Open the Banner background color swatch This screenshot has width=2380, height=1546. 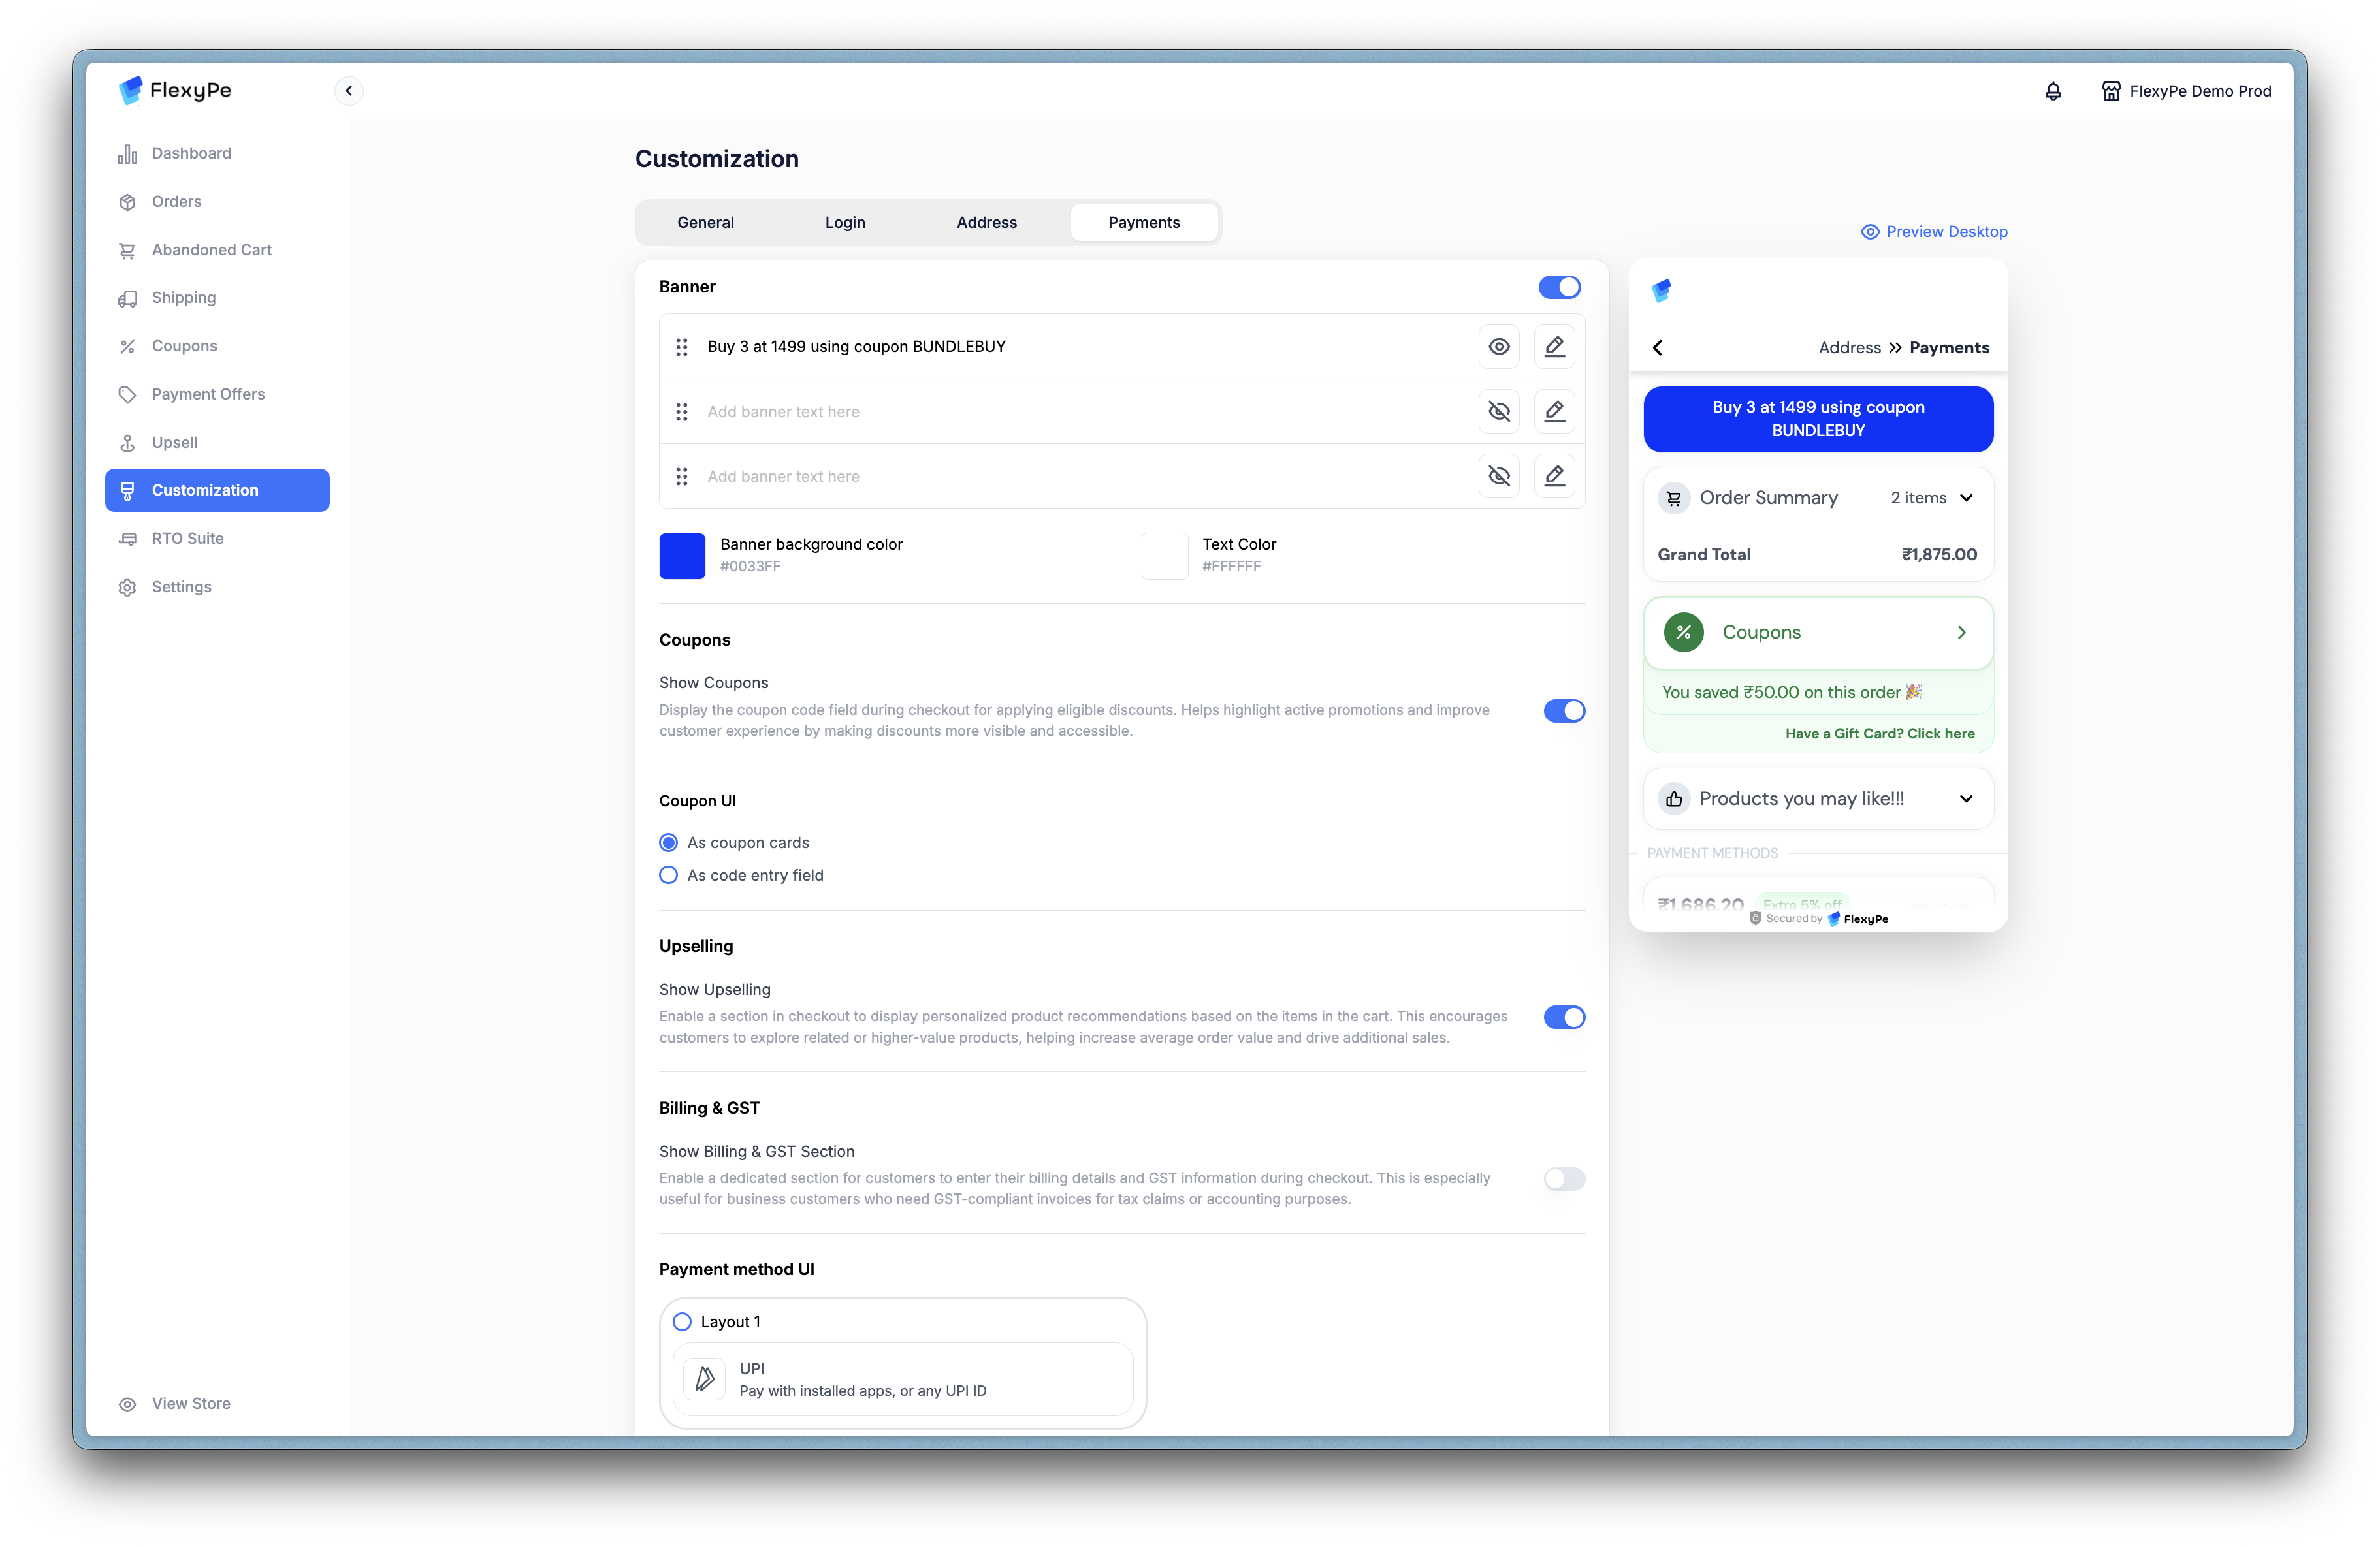682,556
